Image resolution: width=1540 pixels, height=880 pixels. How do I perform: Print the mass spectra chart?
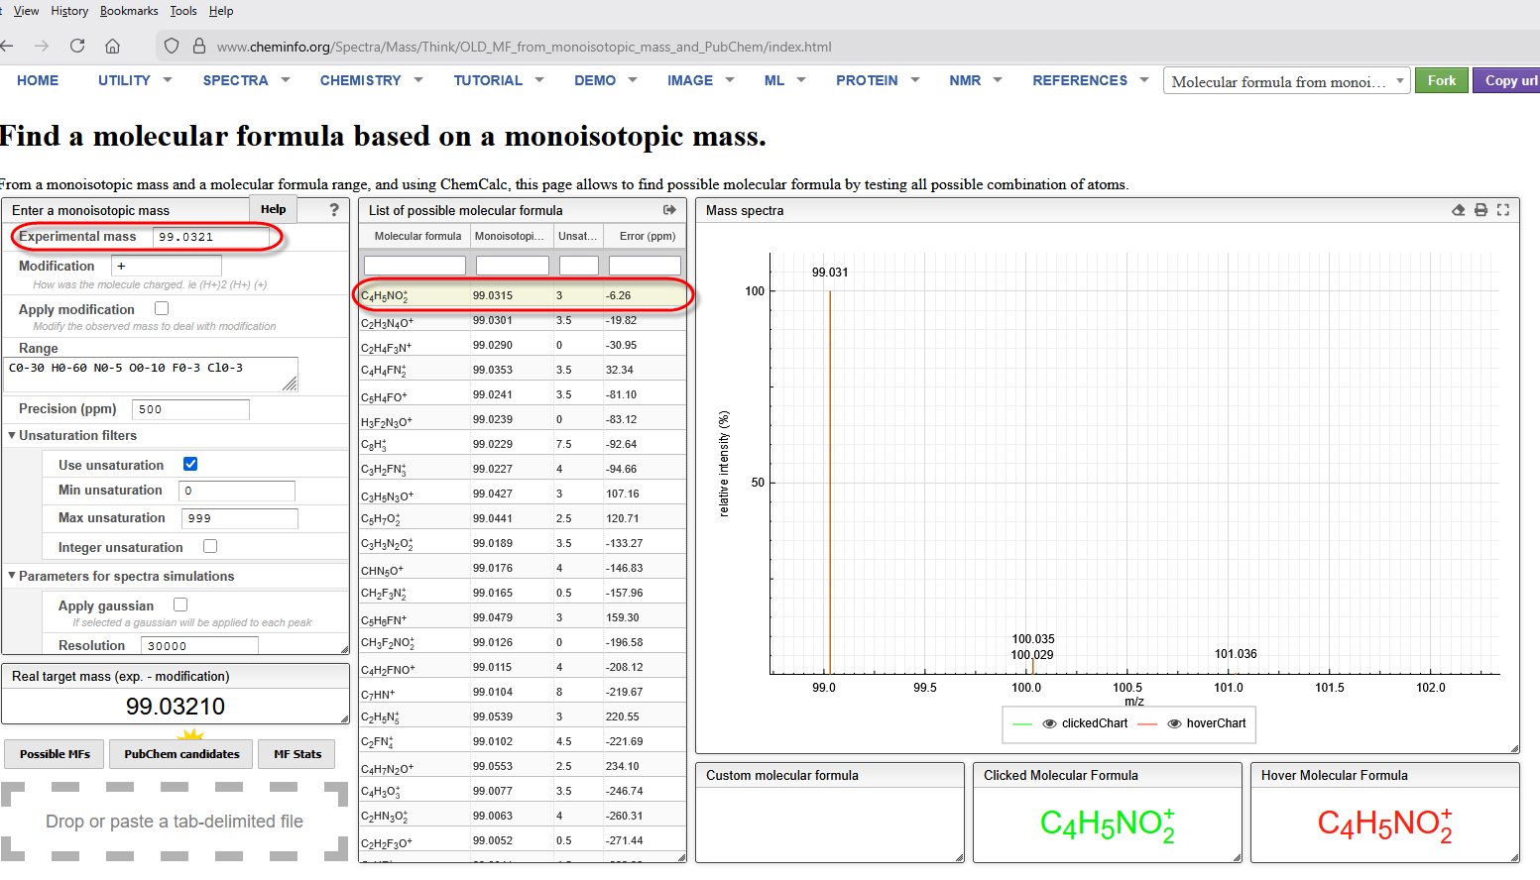1481,210
